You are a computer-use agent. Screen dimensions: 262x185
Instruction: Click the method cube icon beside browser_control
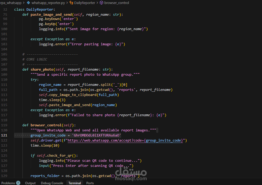point(101,3)
